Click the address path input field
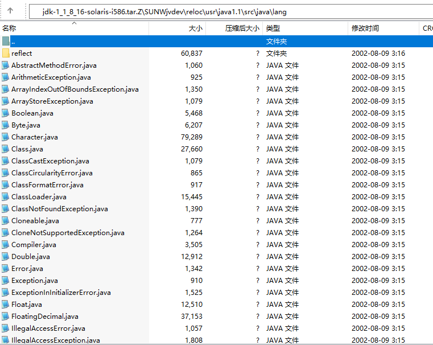The width and height of the screenshot is (433, 345). point(231,12)
